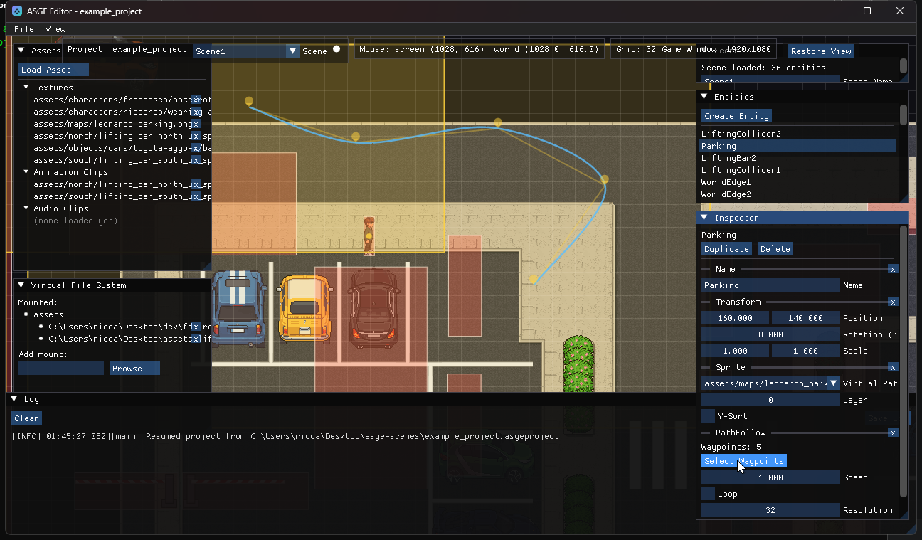Collapse the Textures tree node

point(26,88)
